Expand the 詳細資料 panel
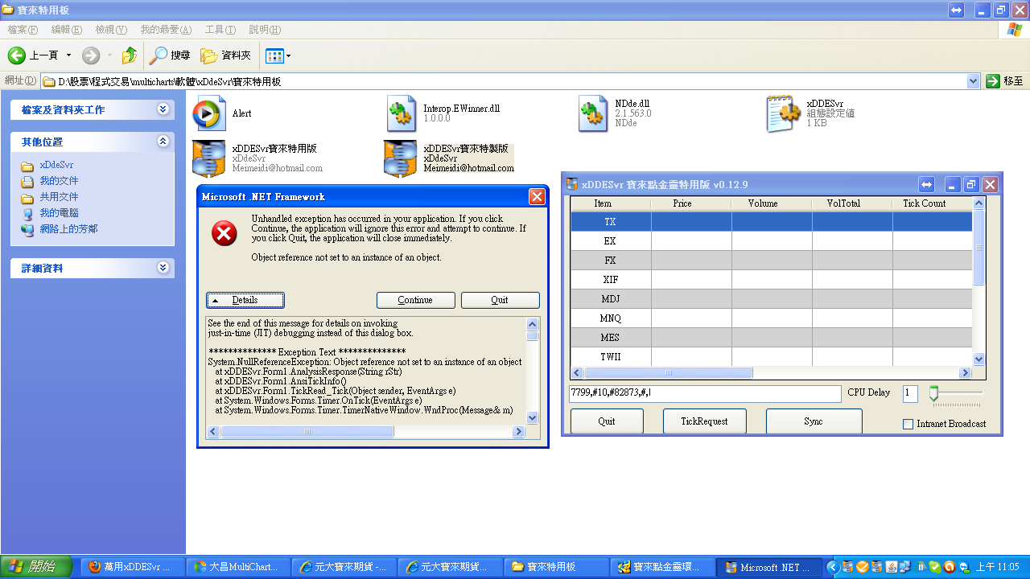1030x579 pixels. [163, 268]
